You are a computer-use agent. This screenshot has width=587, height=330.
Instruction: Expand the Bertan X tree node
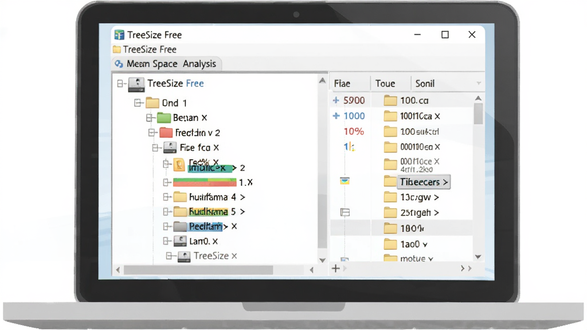150,118
